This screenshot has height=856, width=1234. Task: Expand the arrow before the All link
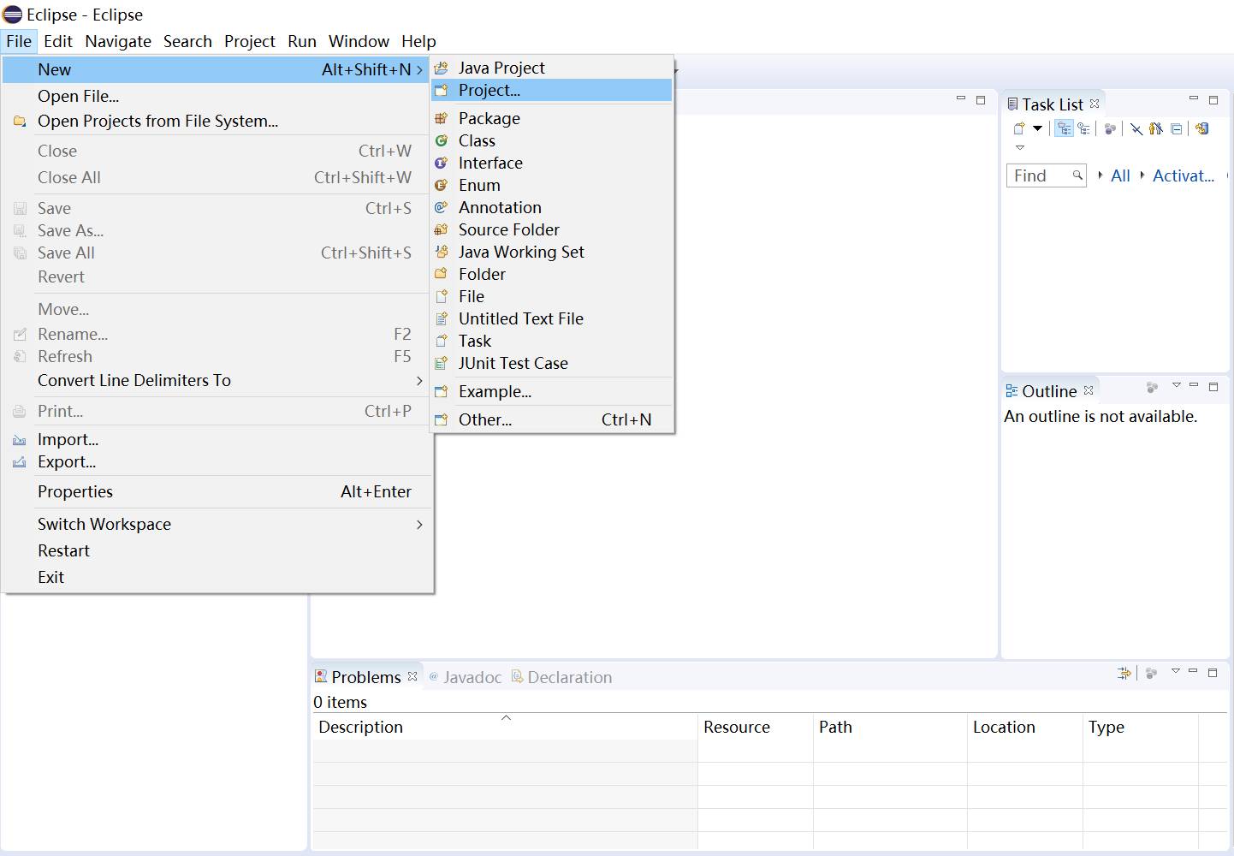click(1101, 175)
